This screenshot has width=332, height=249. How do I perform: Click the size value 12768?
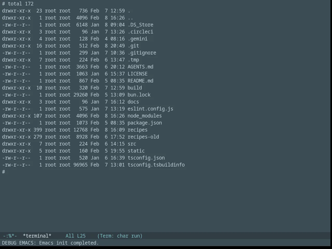tap(80, 130)
